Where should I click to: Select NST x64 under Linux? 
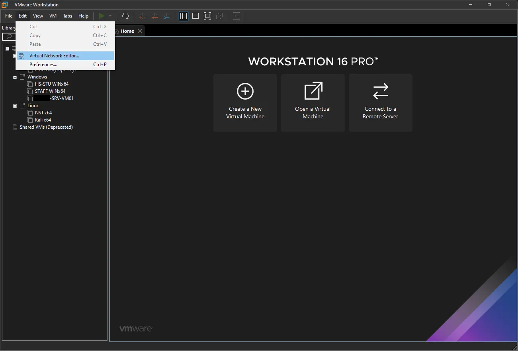coord(43,113)
